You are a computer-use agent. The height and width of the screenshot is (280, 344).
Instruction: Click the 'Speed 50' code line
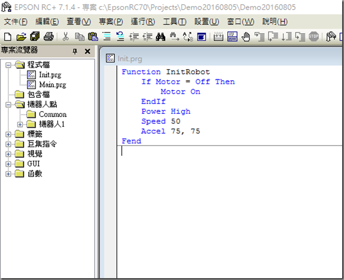click(x=161, y=121)
